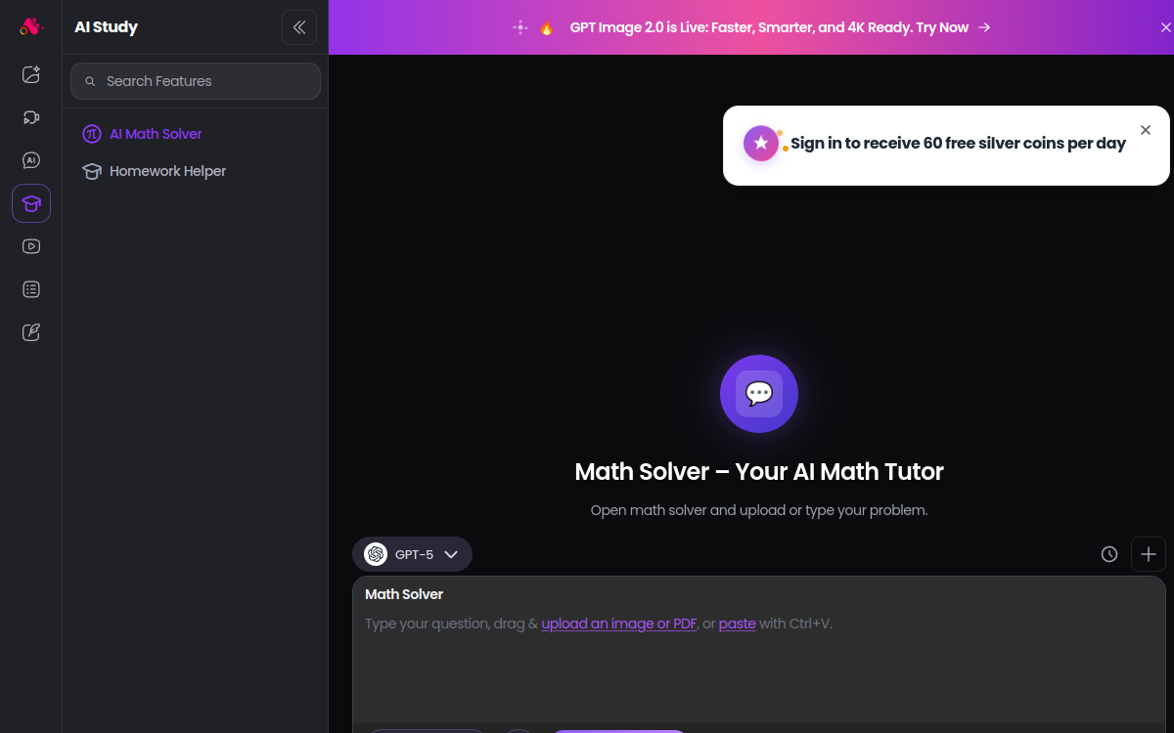The width and height of the screenshot is (1174, 733).
Task: Click the graduation cap beside Homework Helper
Action: pos(92,171)
